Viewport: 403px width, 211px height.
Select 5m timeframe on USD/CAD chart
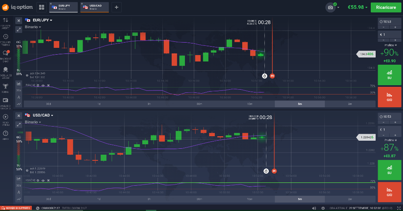300,199
